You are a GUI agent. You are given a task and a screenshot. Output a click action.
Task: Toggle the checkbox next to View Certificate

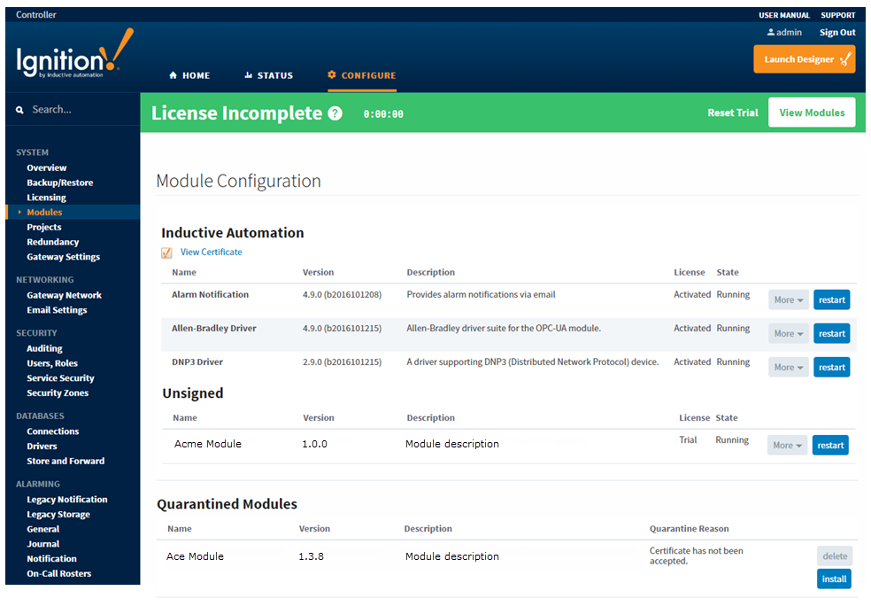[166, 252]
